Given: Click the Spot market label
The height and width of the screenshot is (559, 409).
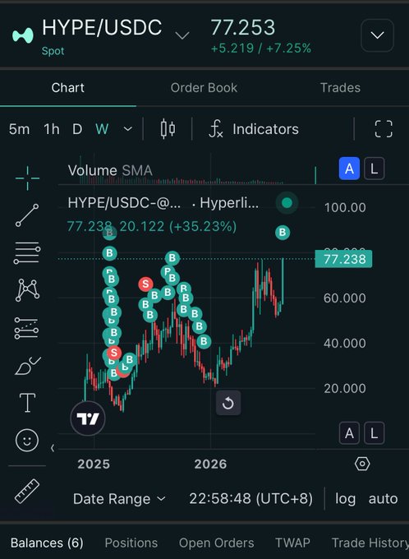Looking at the screenshot, I should pyautogui.click(x=53, y=51).
